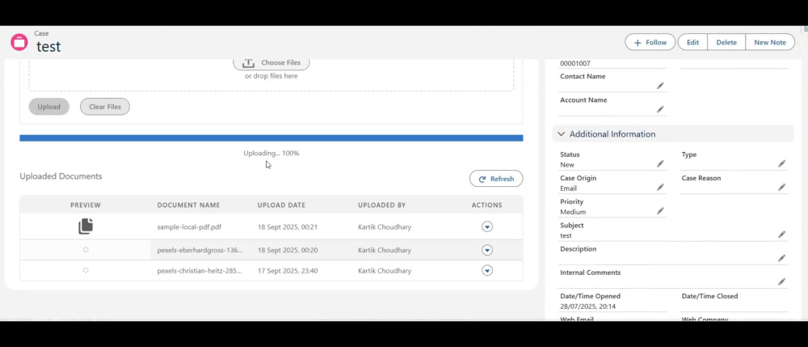This screenshot has height=347, width=808.
Task: Click the loading preview of pexels-christian-heitz row
Action: [x=86, y=270]
